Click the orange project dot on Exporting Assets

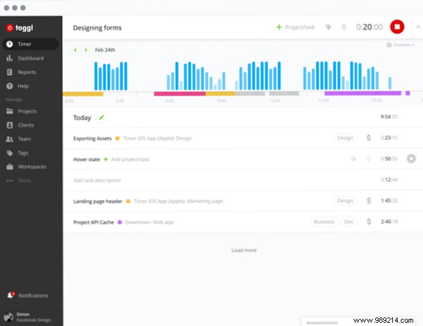[x=117, y=138]
